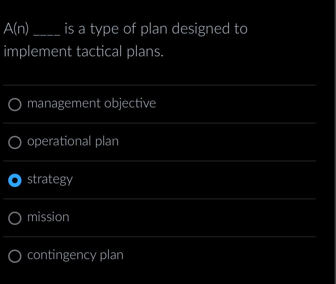This screenshot has height=284, width=336.
Task: Click the management objective answer text
Action: (91, 104)
